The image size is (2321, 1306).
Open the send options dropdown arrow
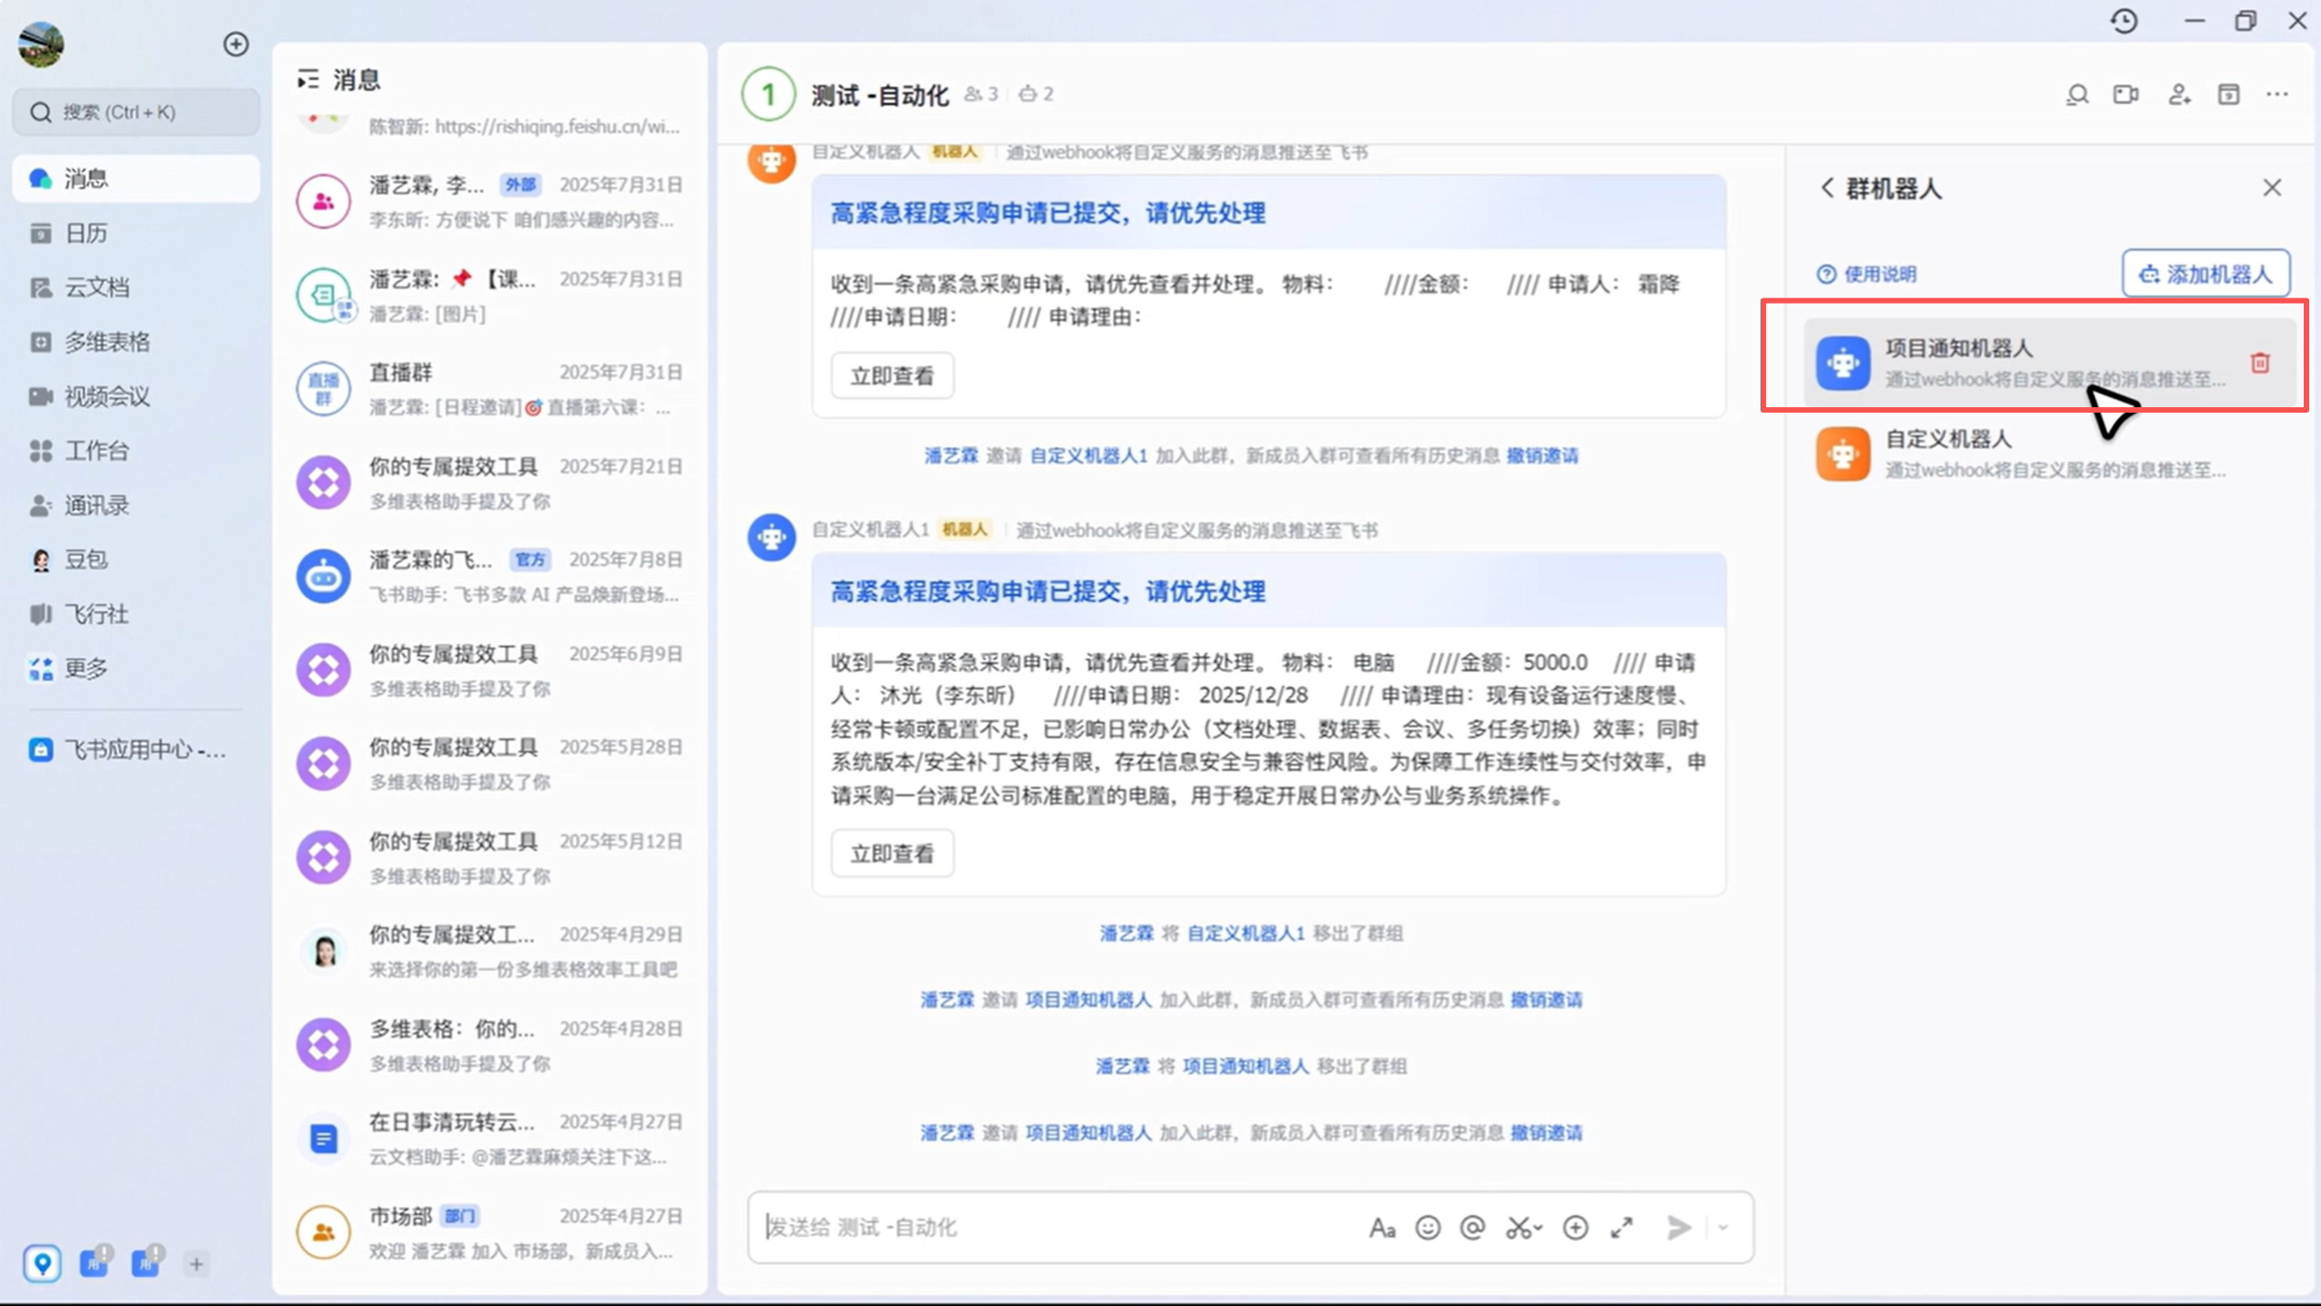pyautogui.click(x=1723, y=1228)
